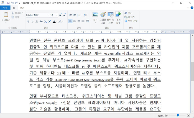Click the text '(Frank Soqui)' in document
194x118 pixels.
point(45,103)
